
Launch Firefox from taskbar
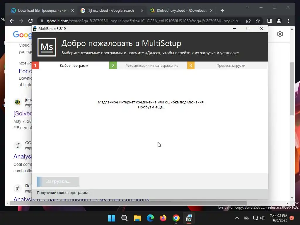click(163, 218)
